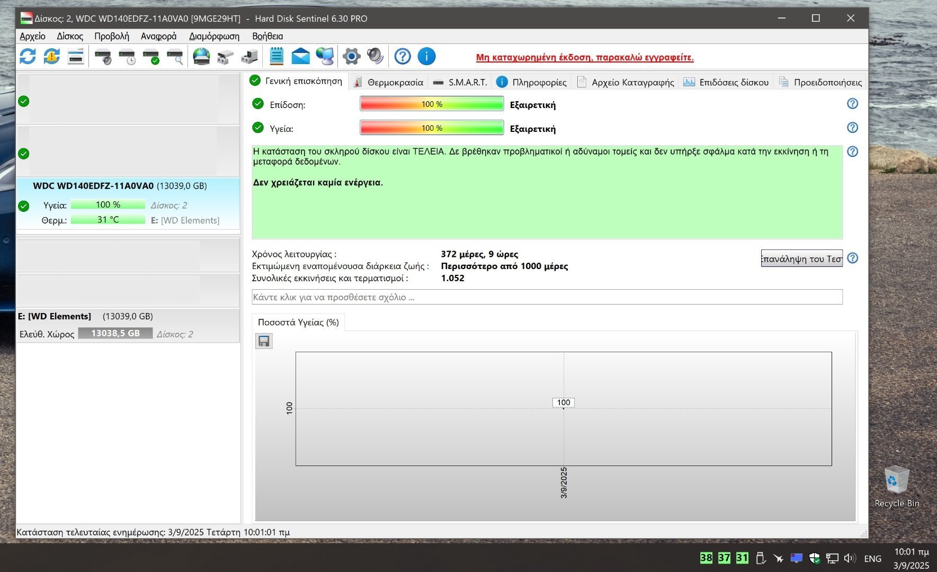
Task: Click the status bar last update text
Action: [153, 532]
